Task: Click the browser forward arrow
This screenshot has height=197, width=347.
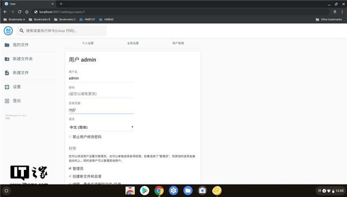Action: tap(12, 12)
